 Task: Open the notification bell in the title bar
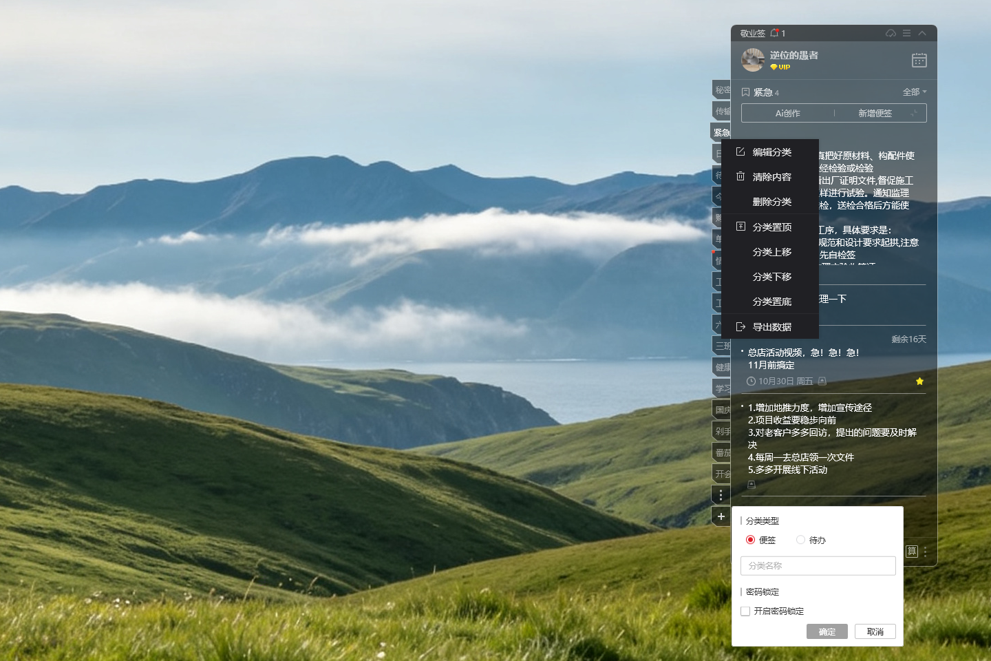tap(774, 33)
